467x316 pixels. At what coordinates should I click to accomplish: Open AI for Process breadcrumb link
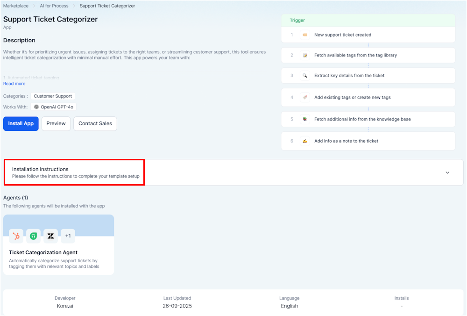click(54, 6)
